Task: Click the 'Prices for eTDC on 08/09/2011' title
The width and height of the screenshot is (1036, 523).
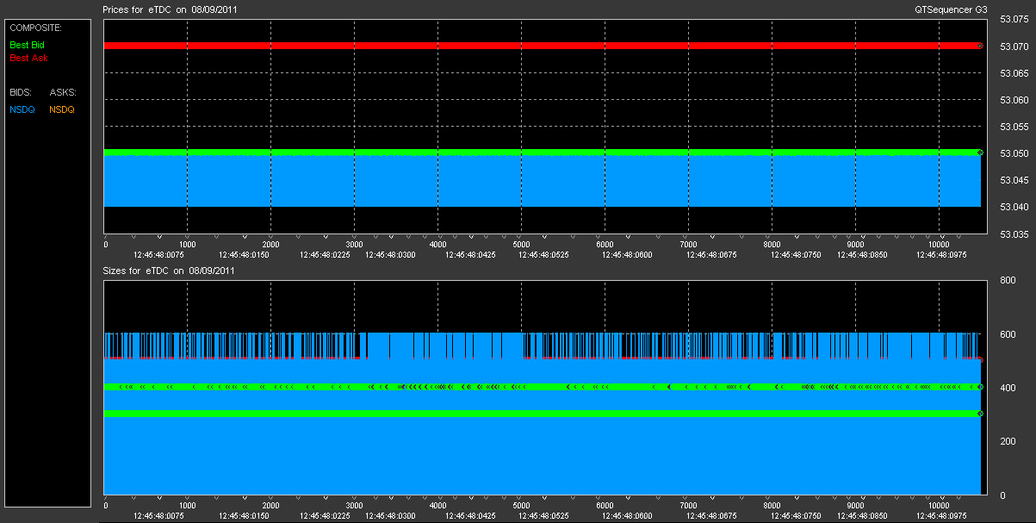Action: (171, 9)
